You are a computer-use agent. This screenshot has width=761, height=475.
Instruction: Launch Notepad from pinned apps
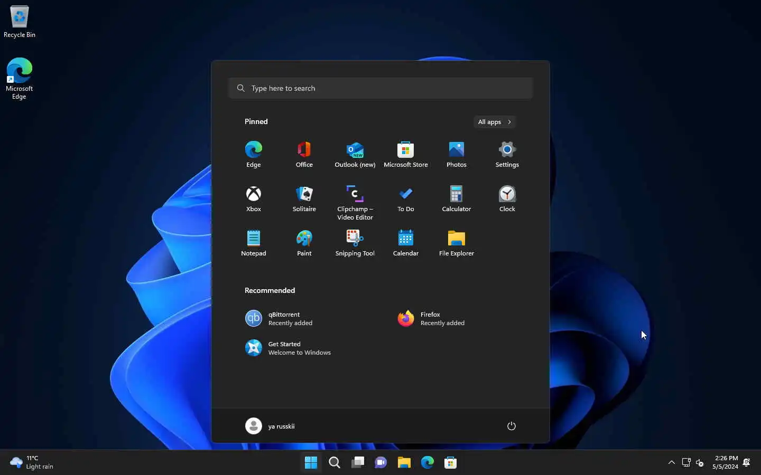pyautogui.click(x=254, y=243)
